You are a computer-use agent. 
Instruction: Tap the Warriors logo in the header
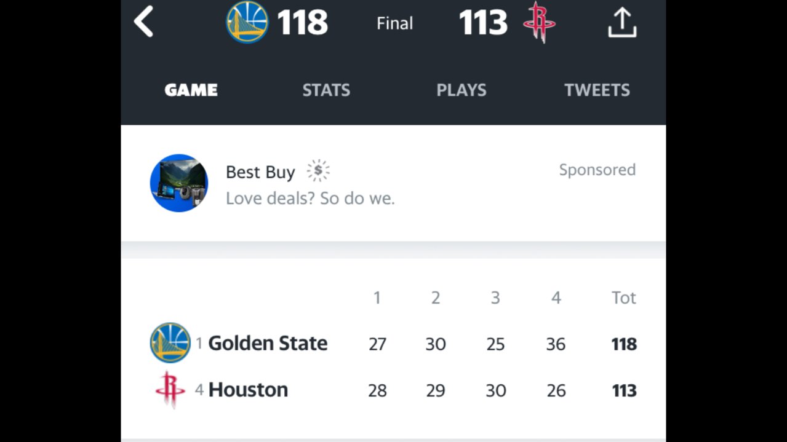[x=247, y=22]
